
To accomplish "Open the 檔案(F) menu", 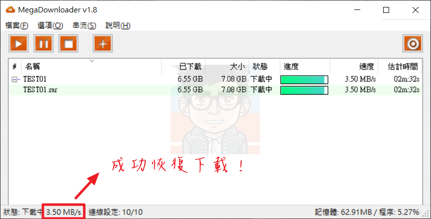I will [x=17, y=26].
